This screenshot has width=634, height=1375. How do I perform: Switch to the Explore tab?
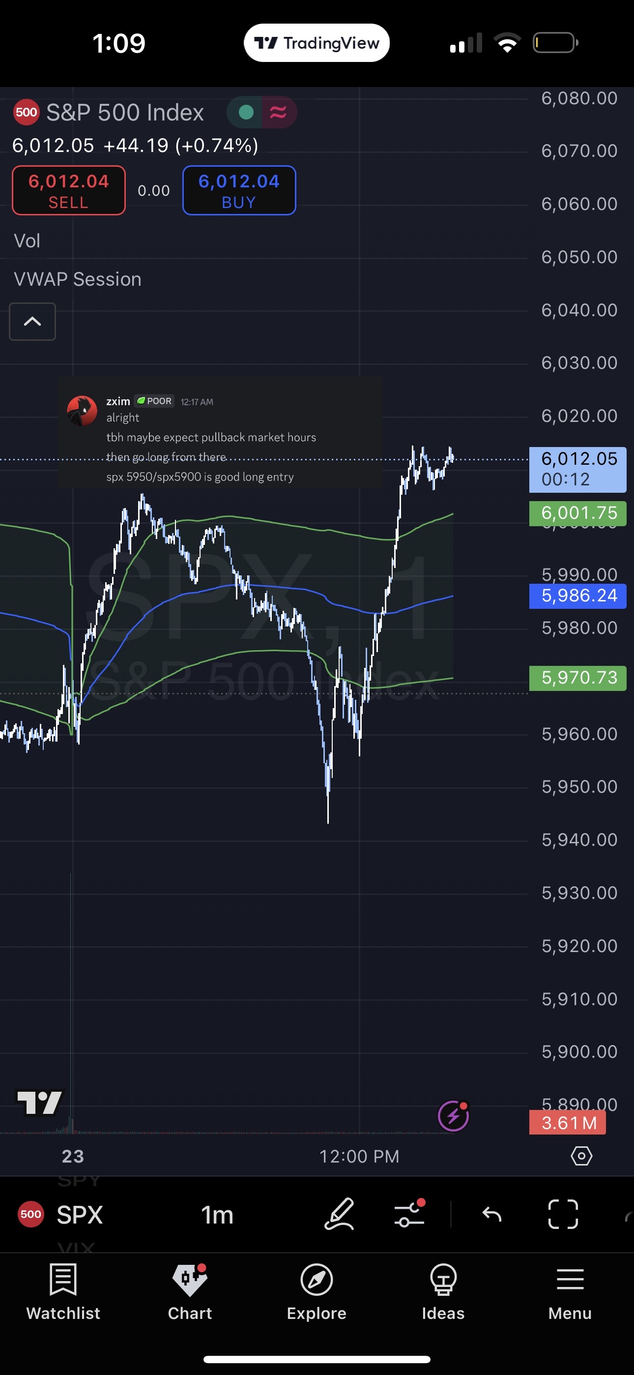[x=317, y=1292]
